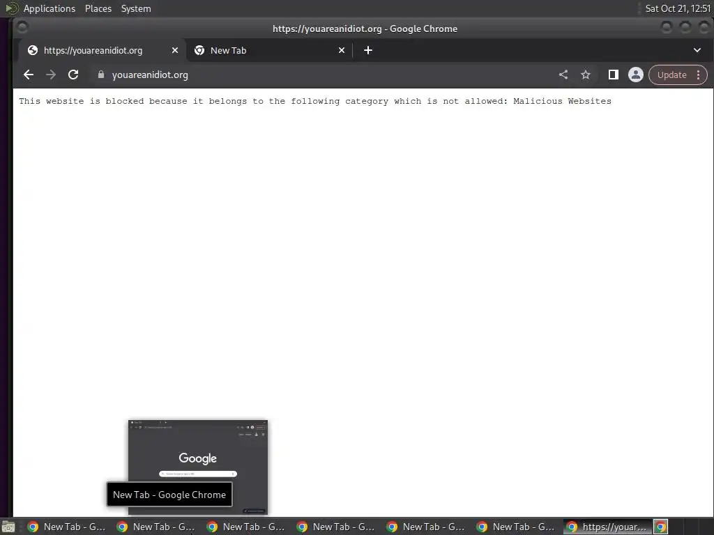Open the Places menu
The height and width of the screenshot is (535, 714).
98,8
